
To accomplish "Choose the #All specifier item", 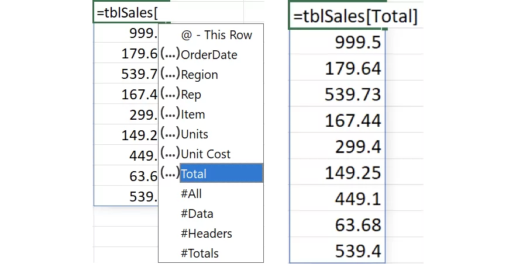I will pyautogui.click(x=191, y=194).
